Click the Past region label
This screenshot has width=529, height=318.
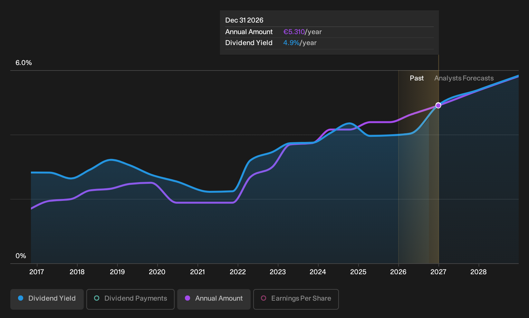[x=417, y=78]
